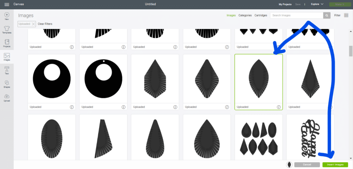Deselect the green-outlined leaf earring thumbnail

(259, 79)
